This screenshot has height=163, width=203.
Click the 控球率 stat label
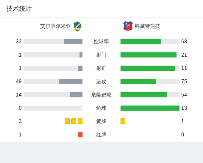tap(101, 42)
